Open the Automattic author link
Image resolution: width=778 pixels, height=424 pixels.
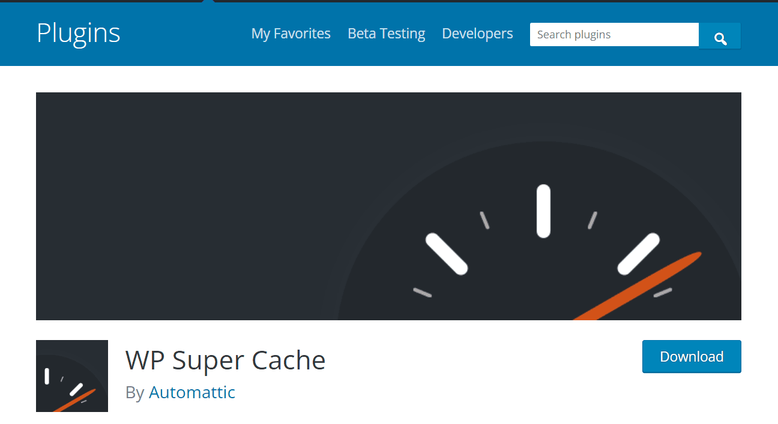click(192, 392)
